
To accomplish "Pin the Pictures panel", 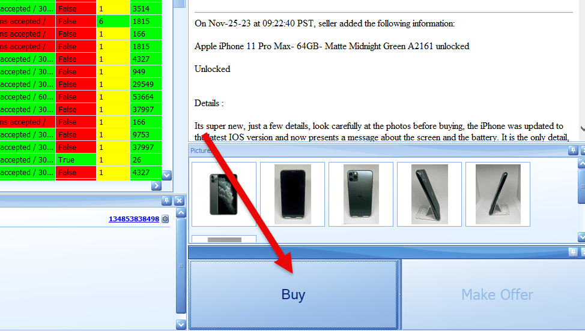I will (573, 151).
